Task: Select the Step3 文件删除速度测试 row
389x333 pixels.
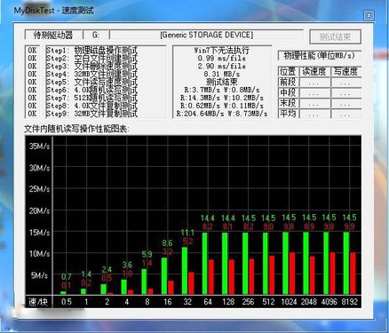Action: point(91,66)
